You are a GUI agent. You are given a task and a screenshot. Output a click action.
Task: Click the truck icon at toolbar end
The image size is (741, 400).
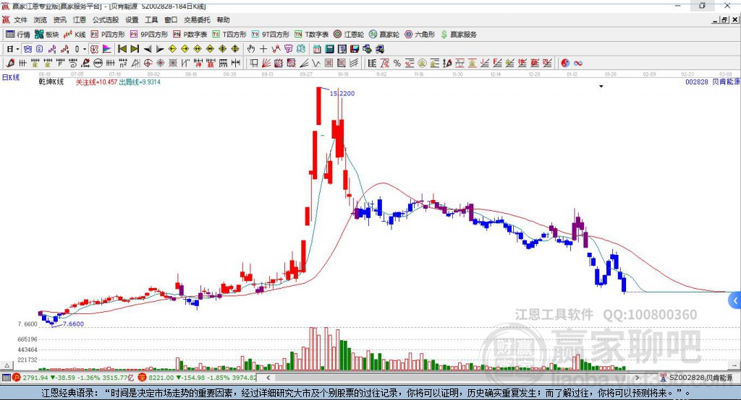coord(379,49)
